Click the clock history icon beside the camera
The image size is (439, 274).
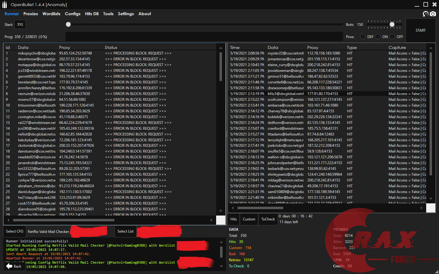[426, 14]
